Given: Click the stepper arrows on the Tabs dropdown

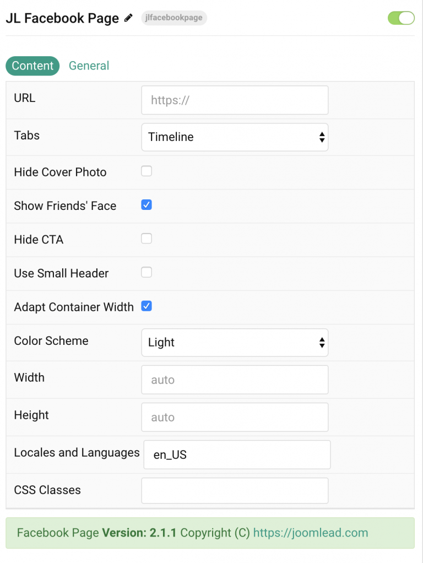Looking at the screenshot, I should (x=322, y=137).
